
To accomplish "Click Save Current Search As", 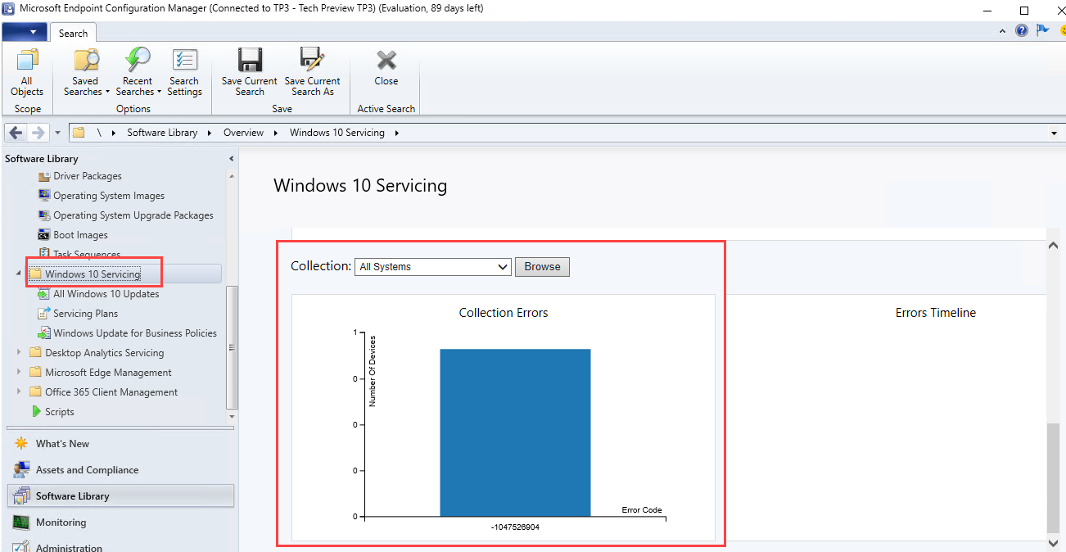I will pyautogui.click(x=313, y=73).
